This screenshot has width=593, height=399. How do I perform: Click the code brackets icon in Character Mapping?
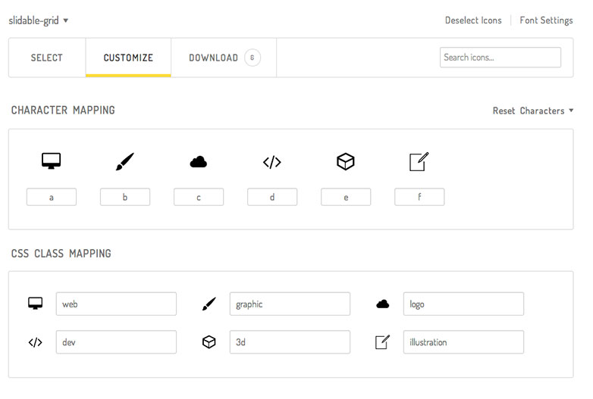tap(272, 162)
